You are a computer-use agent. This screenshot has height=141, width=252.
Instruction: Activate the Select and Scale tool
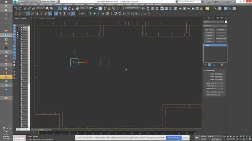click(74, 9)
